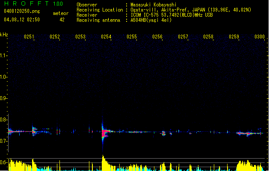269x171 pixels.
Task: Click the 0.9 kHz axis label
Action: pos(3,98)
